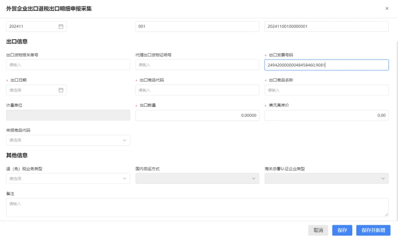
Task: Click the 海关总署认证企业类型 dropdown chevron
Action: [x=383, y=178]
